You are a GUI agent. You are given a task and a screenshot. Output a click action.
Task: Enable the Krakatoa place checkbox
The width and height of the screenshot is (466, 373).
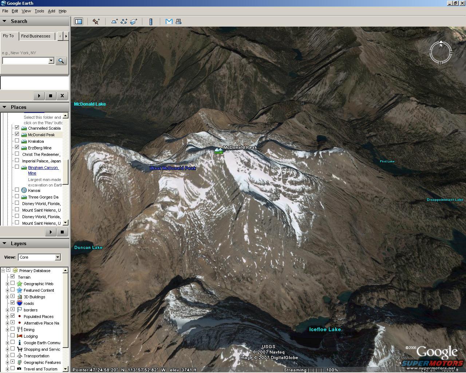17,141
